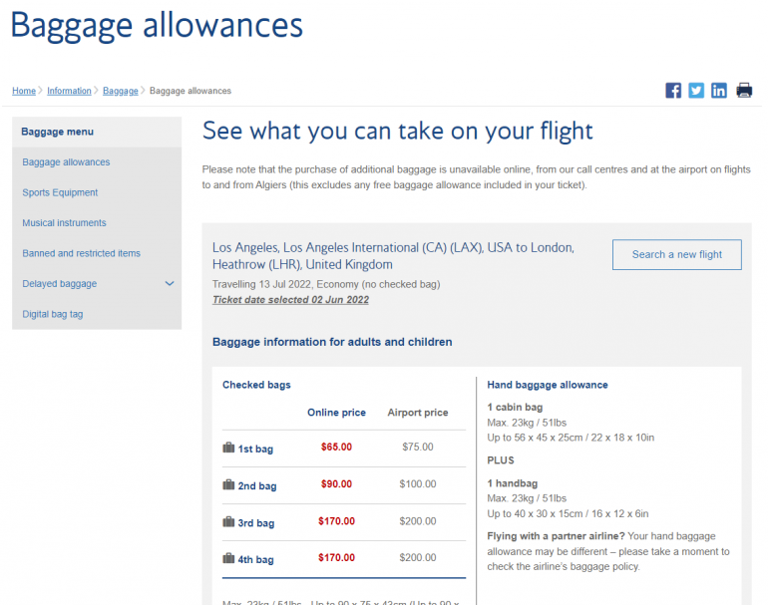This screenshot has height=605, width=768.
Task: Share this page on Twitter
Action: pos(696,91)
